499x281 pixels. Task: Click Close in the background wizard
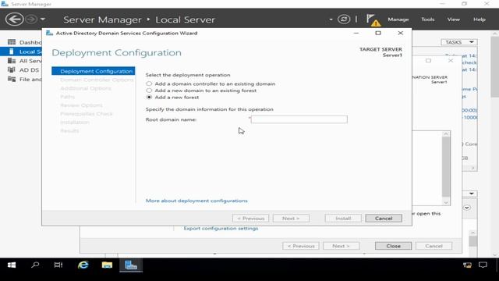(x=393, y=246)
